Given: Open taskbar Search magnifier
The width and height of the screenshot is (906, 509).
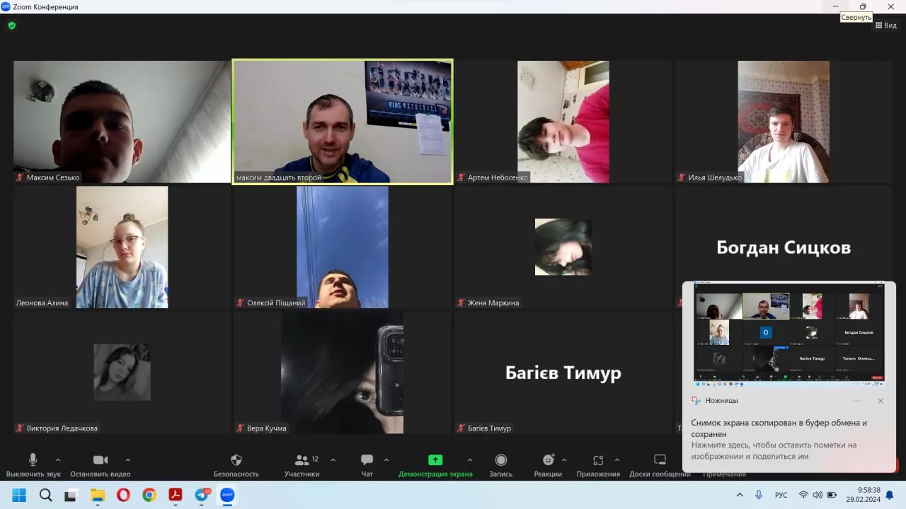Looking at the screenshot, I should (45, 495).
